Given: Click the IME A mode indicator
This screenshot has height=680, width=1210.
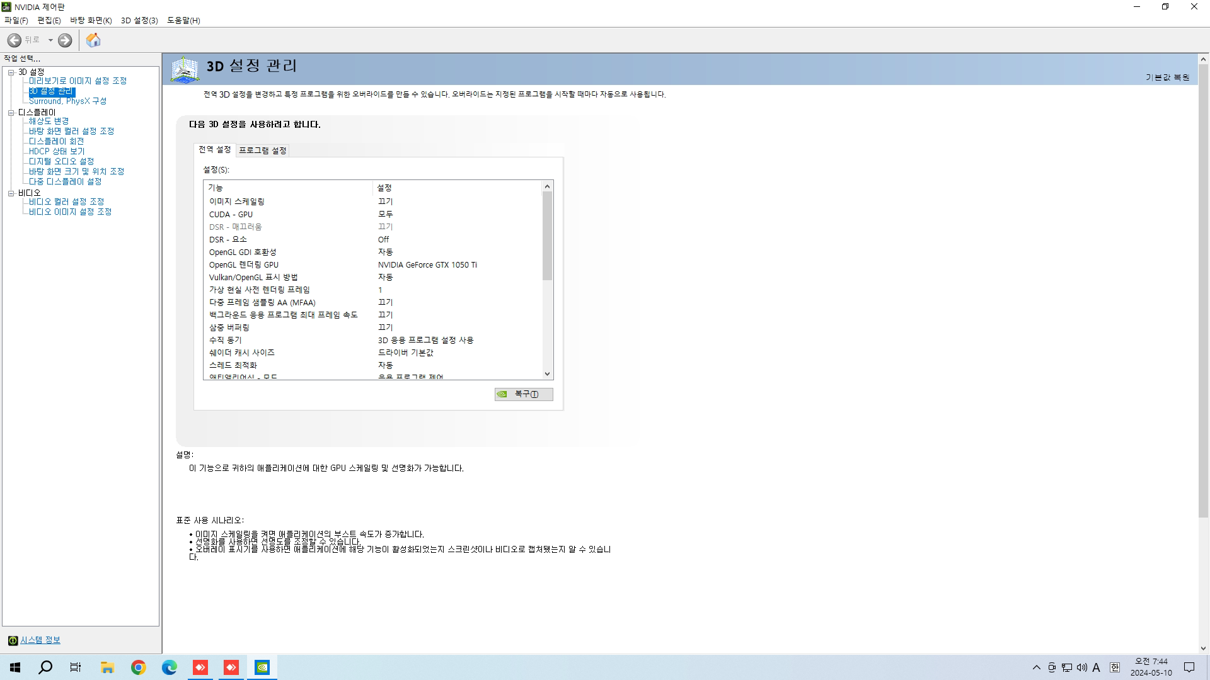Looking at the screenshot, I should (1097, 667).
